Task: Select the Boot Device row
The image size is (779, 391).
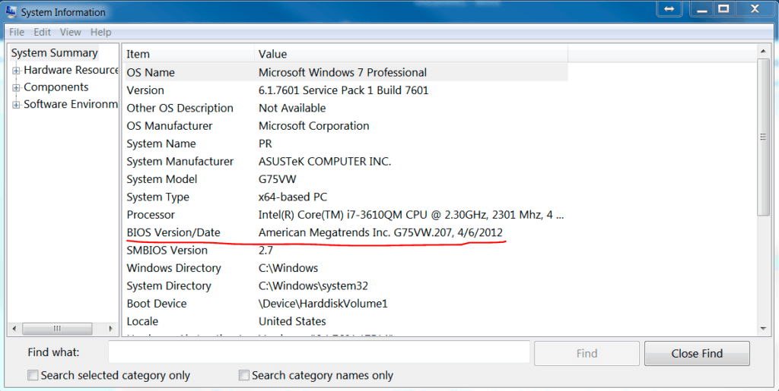Action: [346, 304]
